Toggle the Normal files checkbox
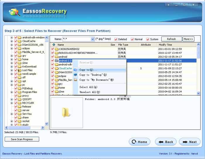 (132, 39)
